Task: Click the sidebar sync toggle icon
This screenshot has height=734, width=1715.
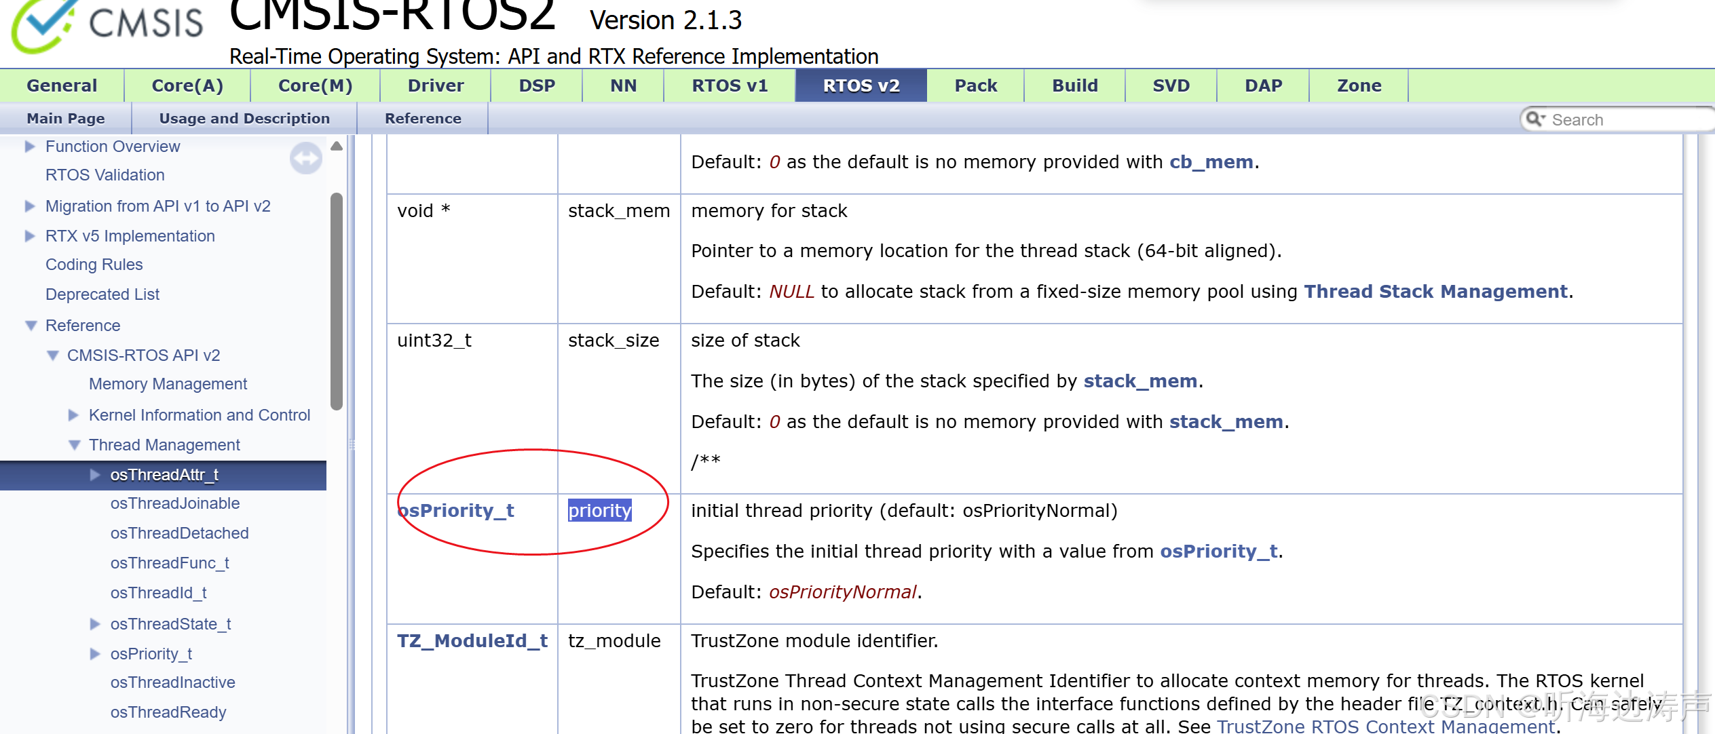Action: [305, 158]
